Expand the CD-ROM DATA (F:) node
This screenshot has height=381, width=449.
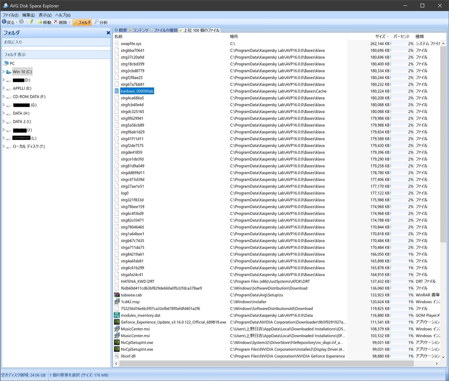[4, 97]
